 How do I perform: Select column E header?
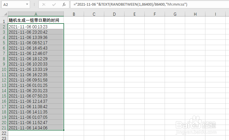[134, 14]
